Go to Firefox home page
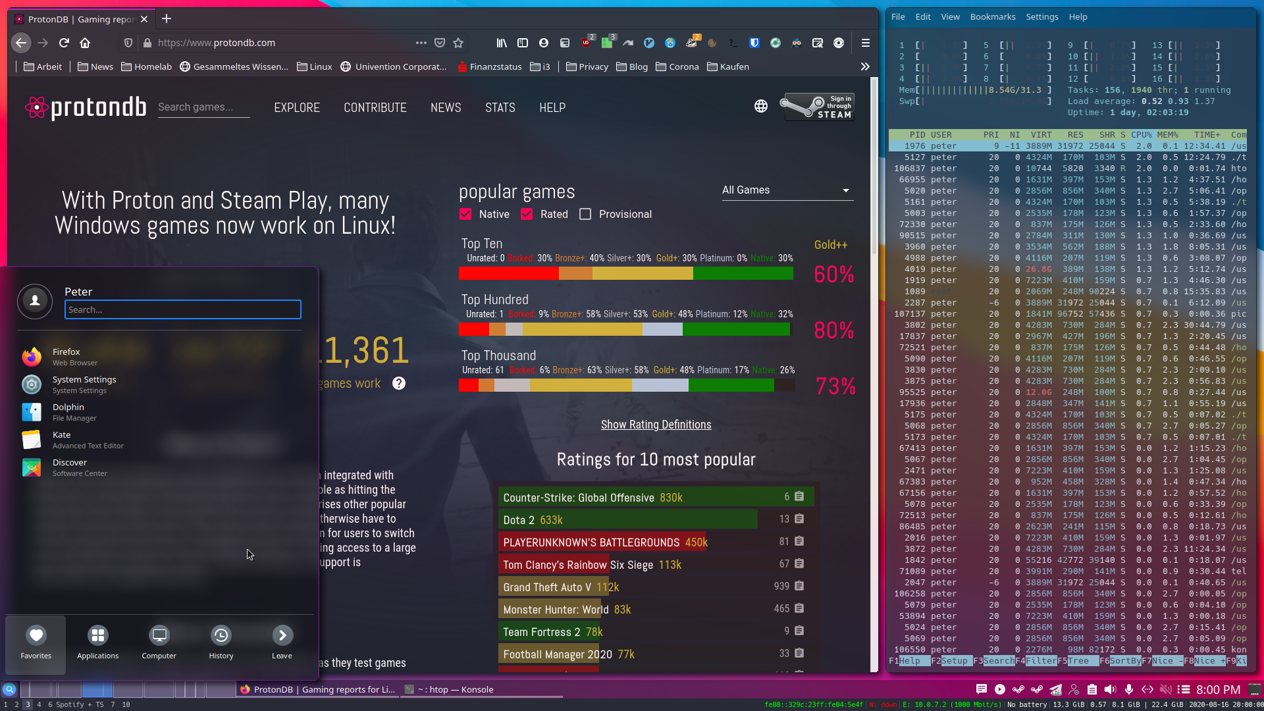The height and width of the screenshot is (711, 1264). (x=85, y=43)
